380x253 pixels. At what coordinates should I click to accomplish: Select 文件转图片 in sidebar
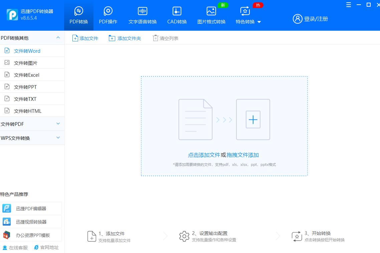(32, 63)
